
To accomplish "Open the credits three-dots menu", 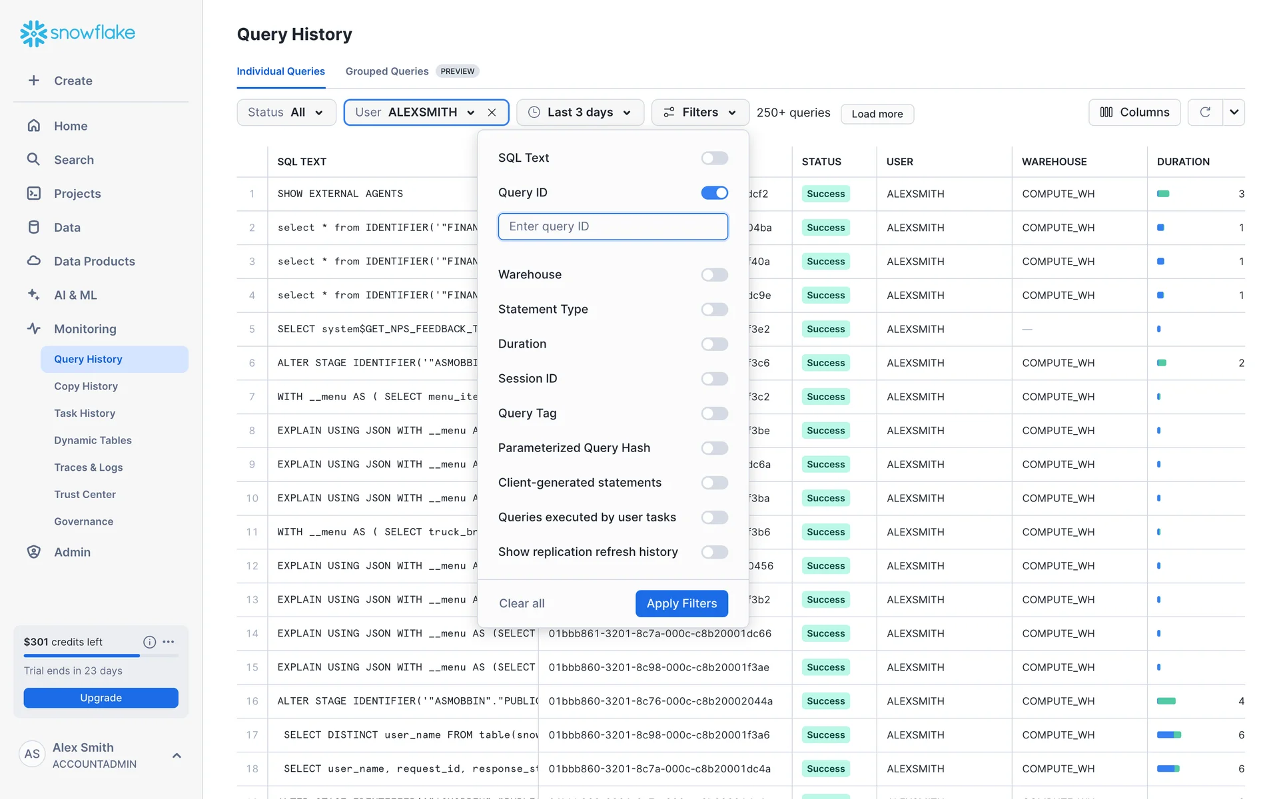I will pos(169,642).
